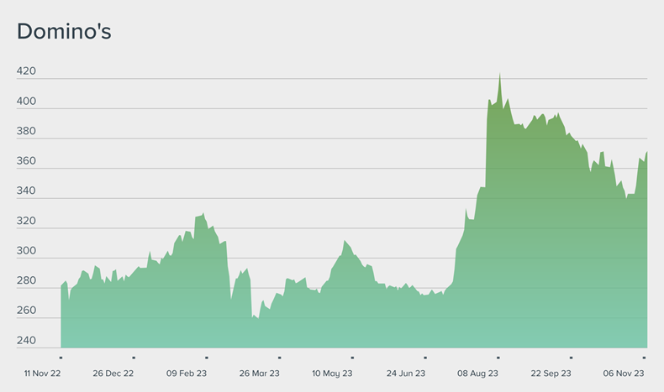Select the 24 Jun 23 date label
This screenshot has width=664, height=392.
[405, 373]
